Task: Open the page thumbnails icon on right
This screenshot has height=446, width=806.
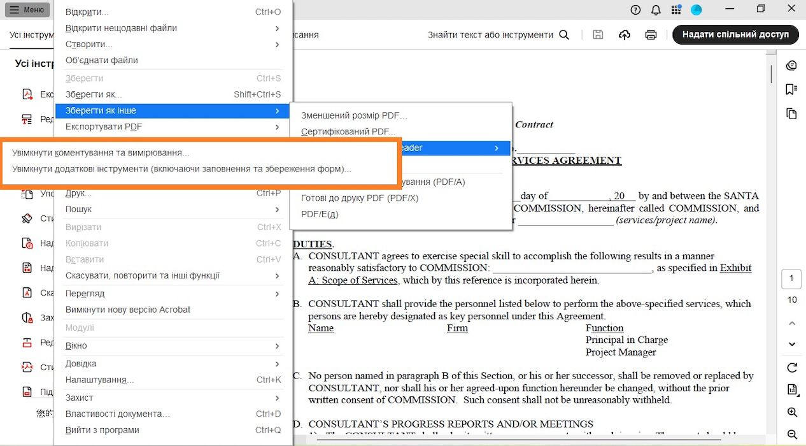Action: click(792, 113)
